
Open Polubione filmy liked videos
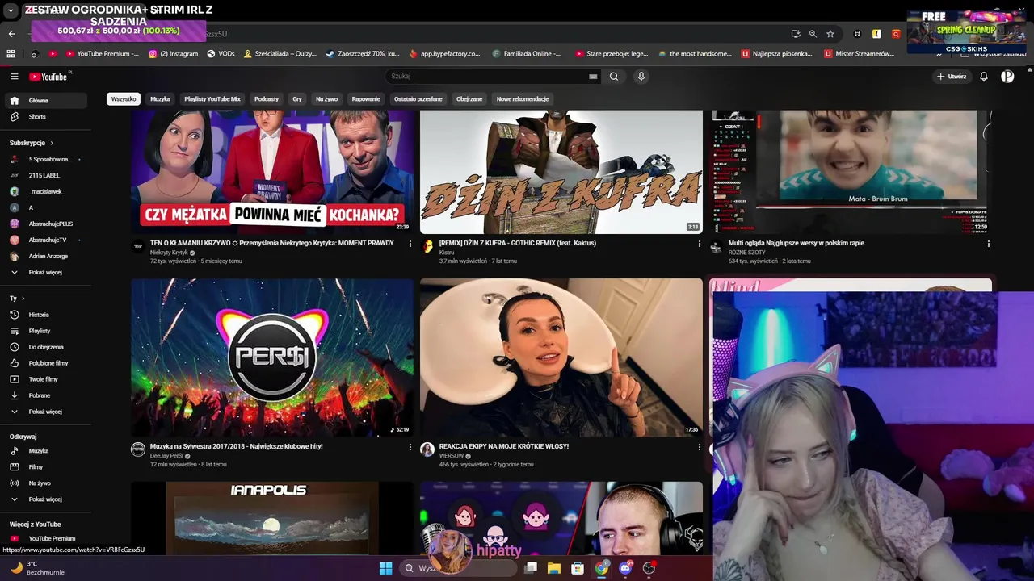(44, 363)
